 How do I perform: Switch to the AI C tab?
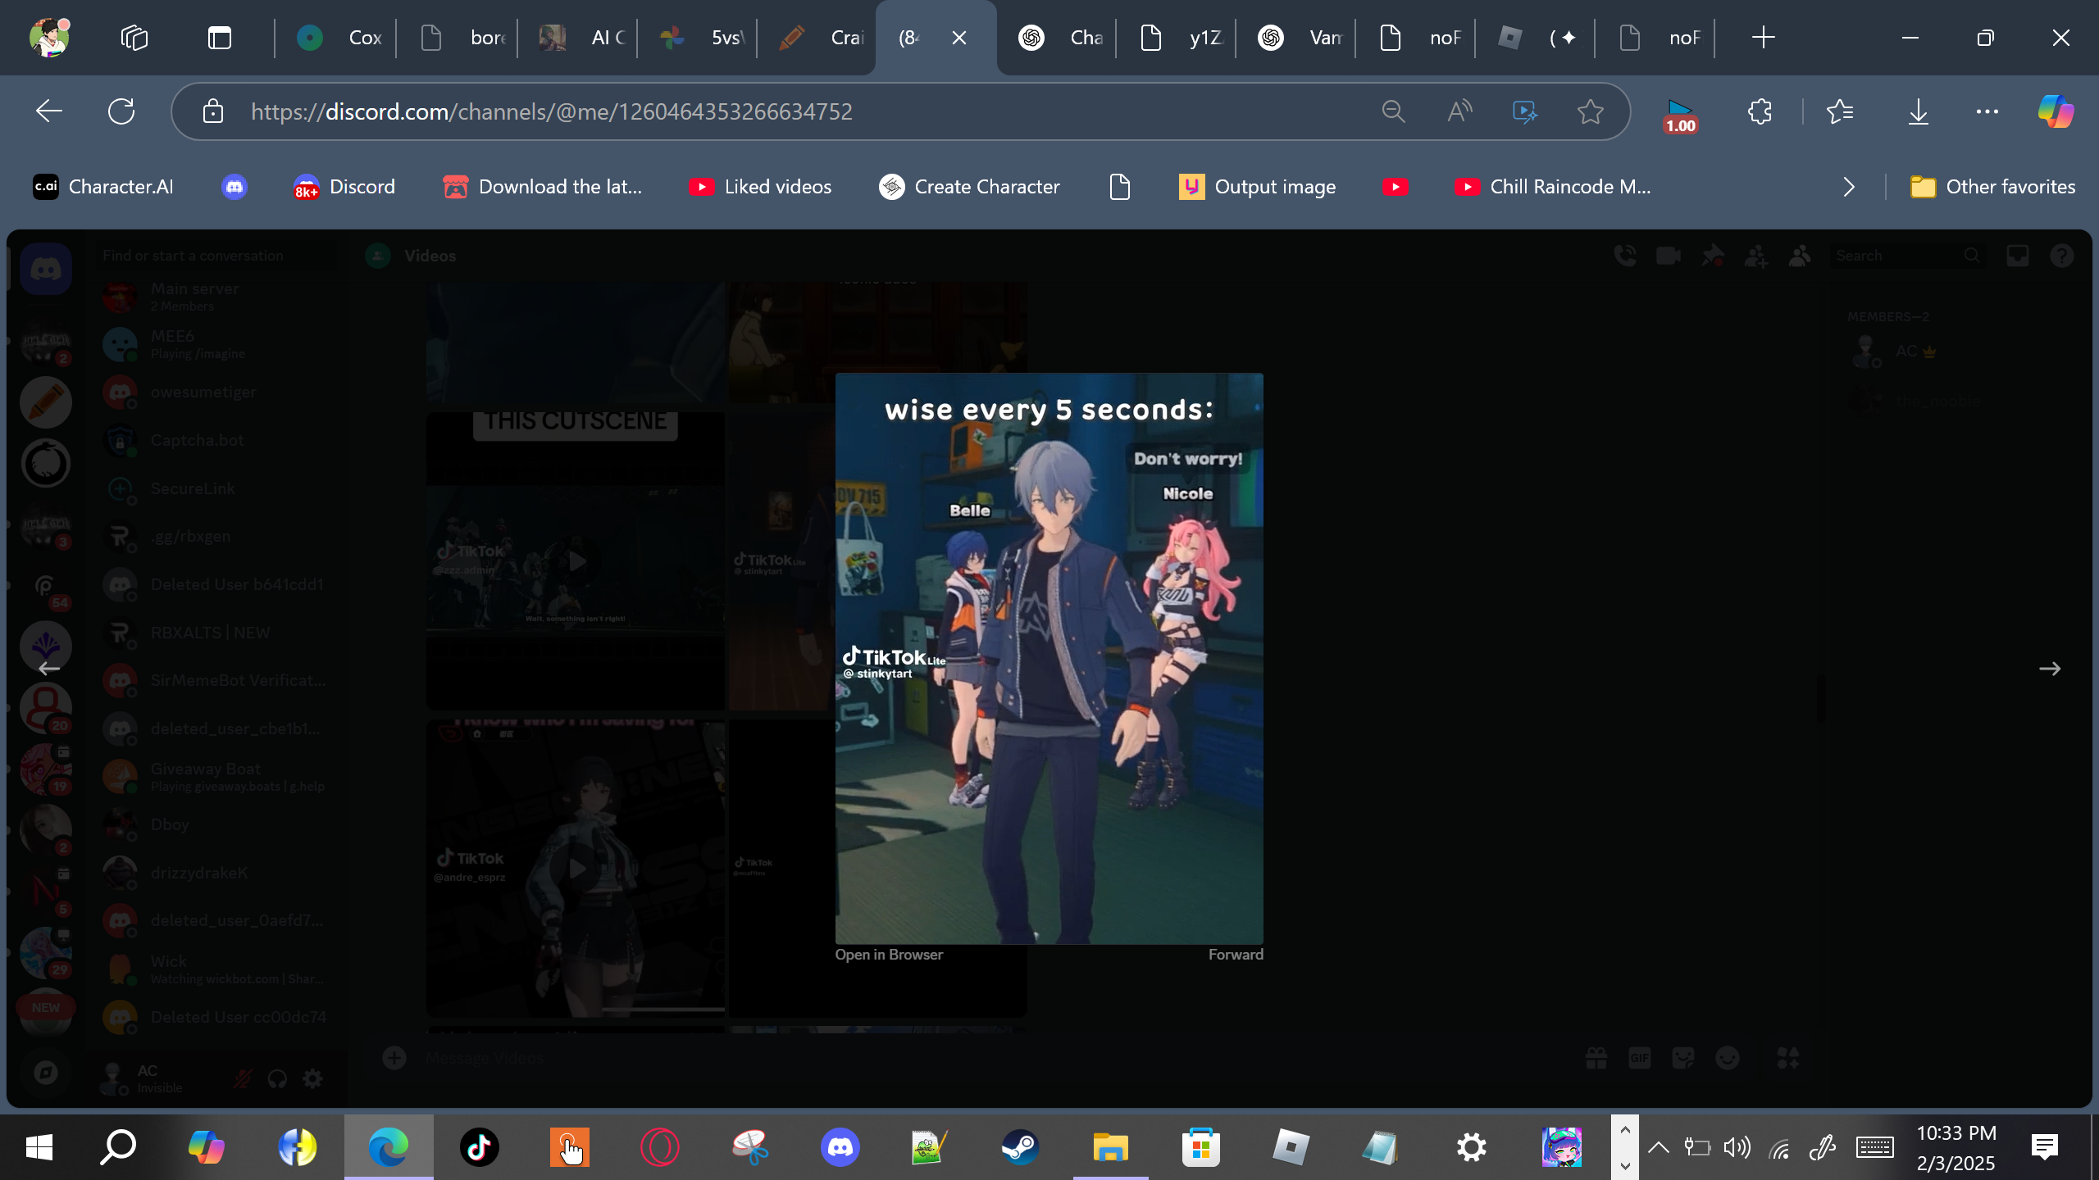point(579,38)
